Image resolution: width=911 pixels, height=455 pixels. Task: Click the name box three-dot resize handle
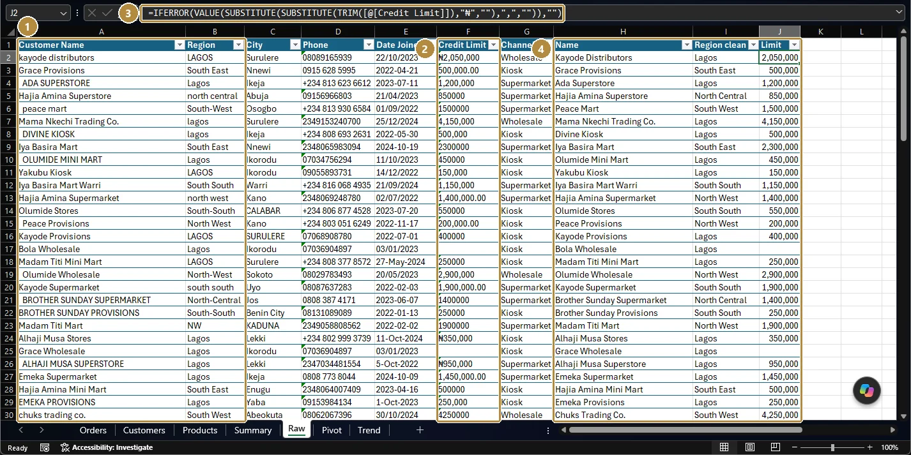coord(77,13)
